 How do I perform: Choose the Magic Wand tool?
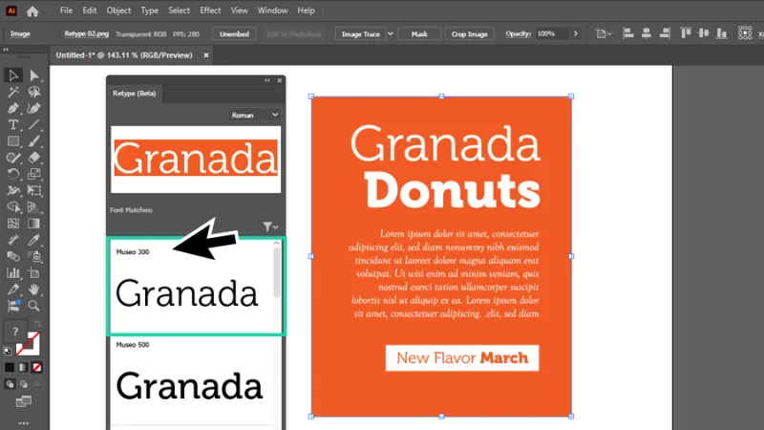pyautogui.click(x=13, y=92)
